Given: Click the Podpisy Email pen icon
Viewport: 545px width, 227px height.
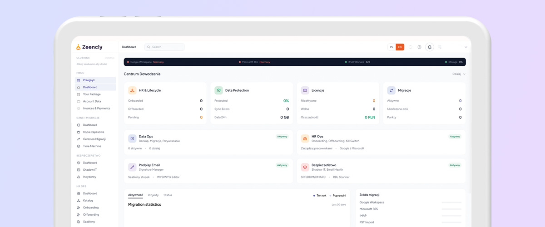Looking at the screenshot, I should tap(132, 167).
